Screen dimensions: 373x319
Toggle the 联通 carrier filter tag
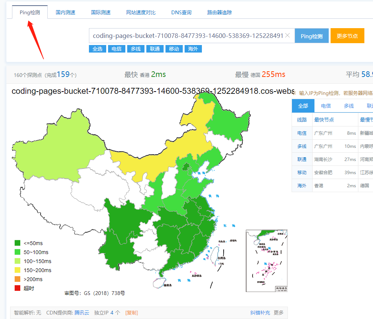pyautogui.click(x=155, y=49)
